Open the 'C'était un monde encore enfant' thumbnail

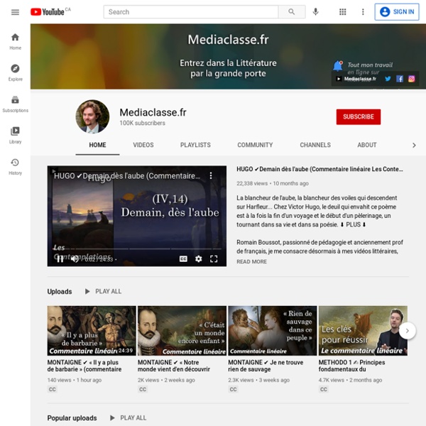pos(182,331)
